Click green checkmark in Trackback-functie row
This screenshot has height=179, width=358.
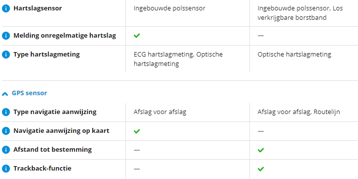260,169
